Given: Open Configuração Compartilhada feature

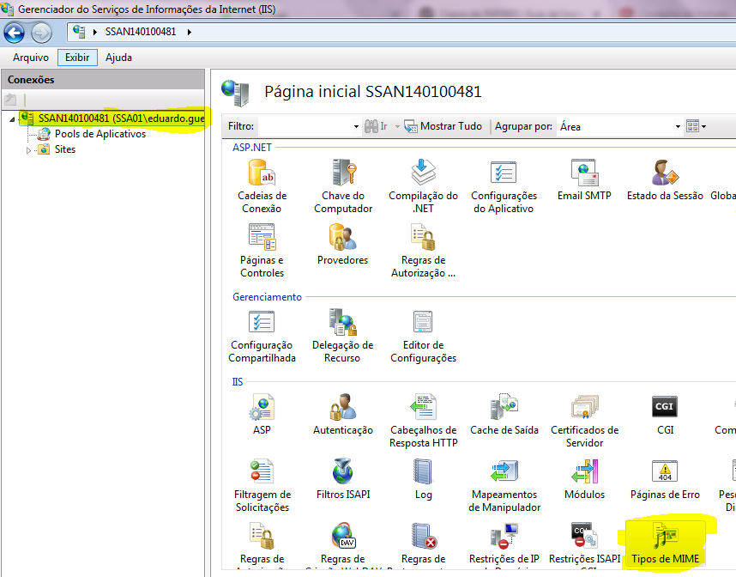Looking at the screenshot, I should [262, 336].
